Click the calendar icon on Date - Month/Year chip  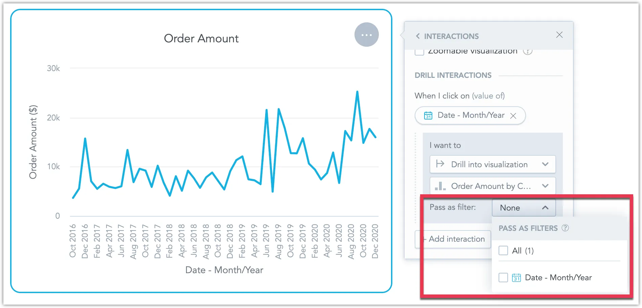point(428,115)
